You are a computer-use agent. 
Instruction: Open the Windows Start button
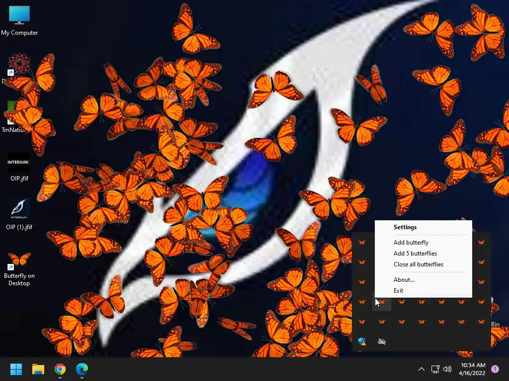[x=16, y=369]
